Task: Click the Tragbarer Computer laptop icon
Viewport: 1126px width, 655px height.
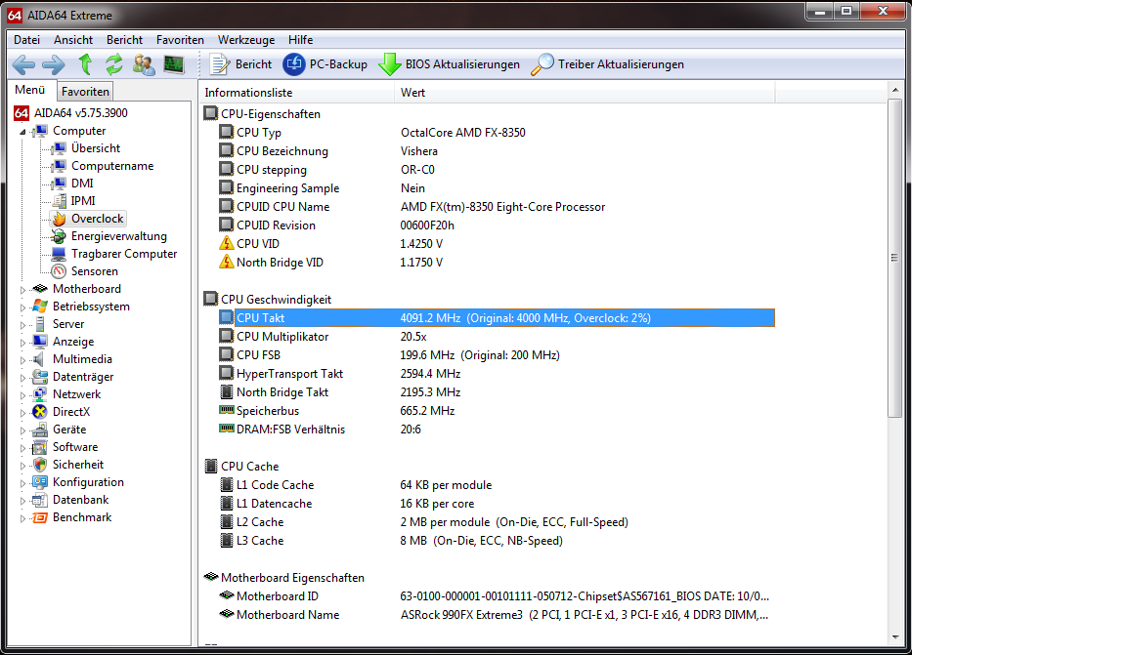Action: (59, 254)
